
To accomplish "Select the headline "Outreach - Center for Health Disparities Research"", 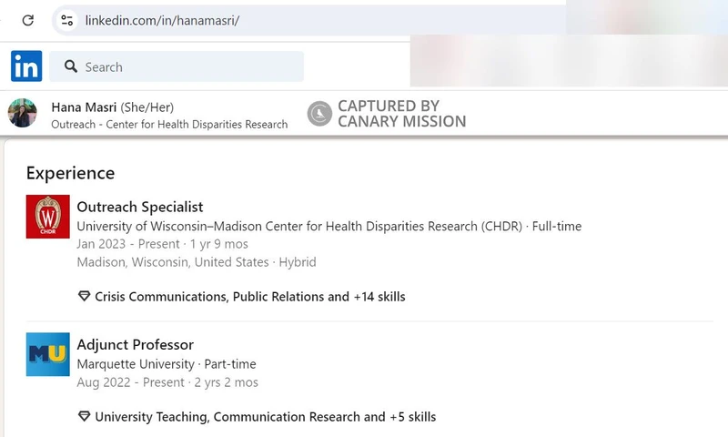I will click(x=169, y=125).
